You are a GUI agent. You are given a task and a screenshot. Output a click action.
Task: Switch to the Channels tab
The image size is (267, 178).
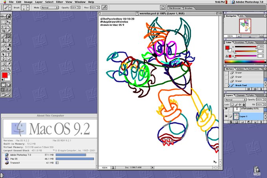pos(240,95)
